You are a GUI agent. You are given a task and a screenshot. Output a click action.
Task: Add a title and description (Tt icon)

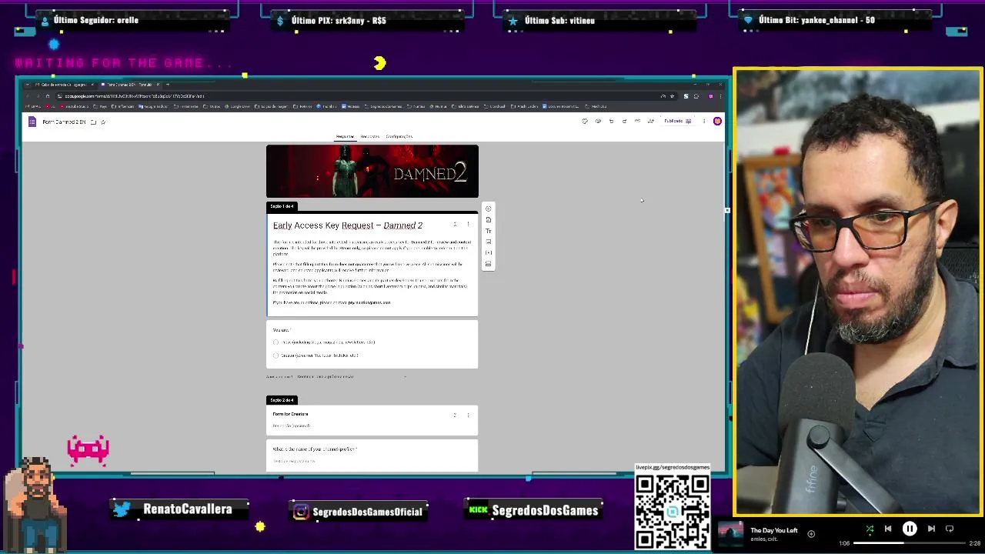click(x=488, y=231)
